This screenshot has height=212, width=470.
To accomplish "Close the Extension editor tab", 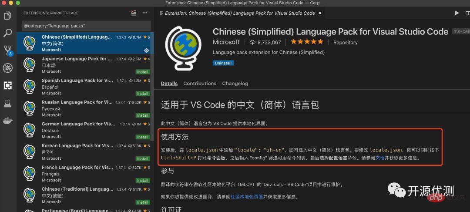I will 320,13.
